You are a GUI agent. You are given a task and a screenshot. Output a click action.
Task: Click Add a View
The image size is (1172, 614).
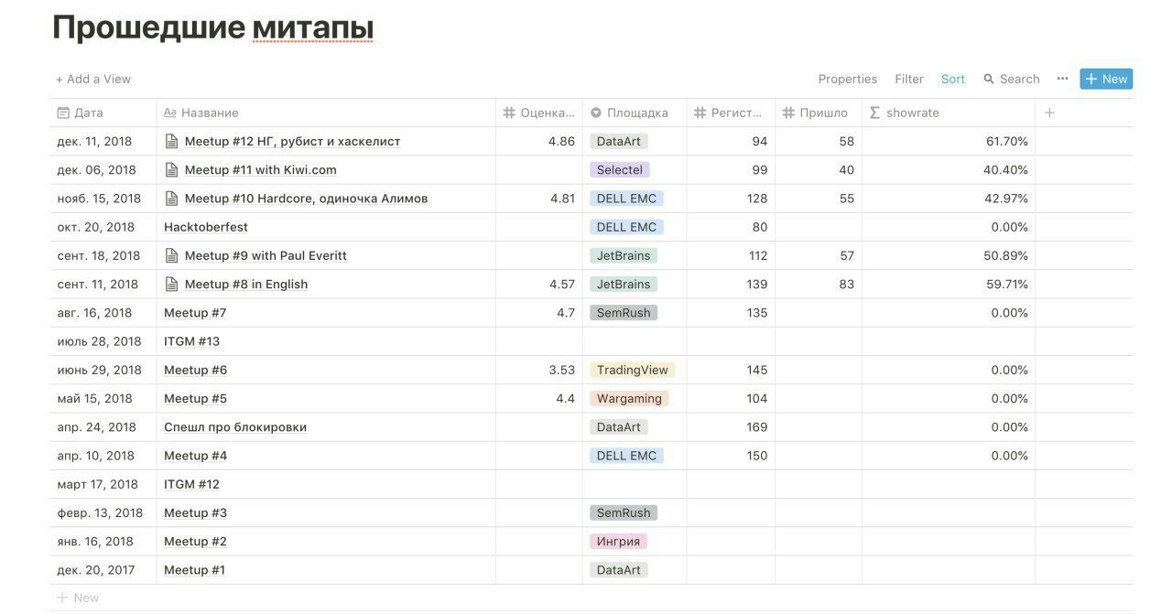(93, 79)
